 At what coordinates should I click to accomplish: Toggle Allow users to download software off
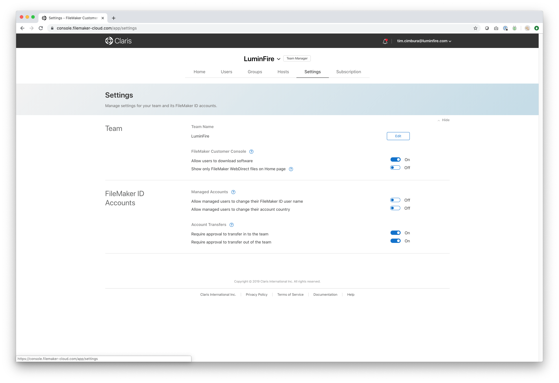(x=395, y=159)
